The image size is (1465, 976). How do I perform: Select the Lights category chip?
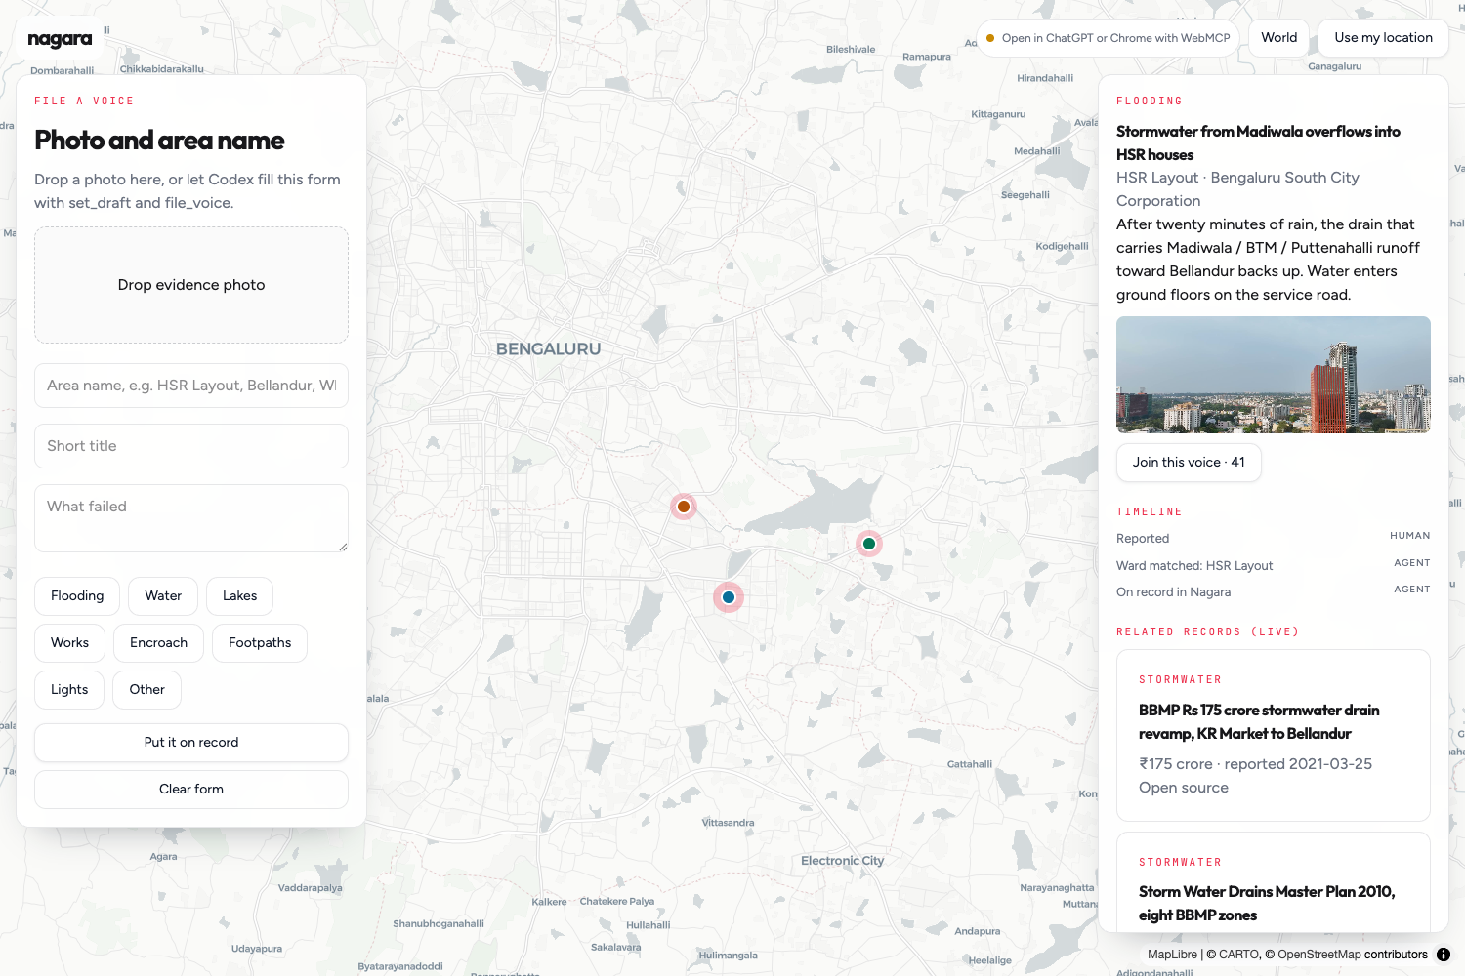(x=69, y=690)
